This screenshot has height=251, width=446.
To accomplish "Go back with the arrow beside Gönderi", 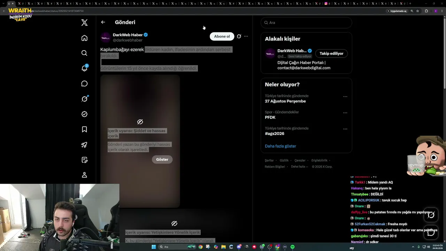I will tap(103, 22).
